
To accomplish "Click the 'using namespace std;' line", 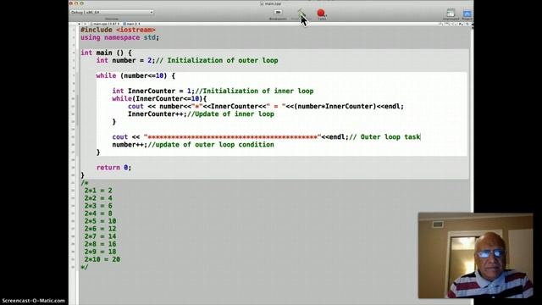I will tap(119, 37).
